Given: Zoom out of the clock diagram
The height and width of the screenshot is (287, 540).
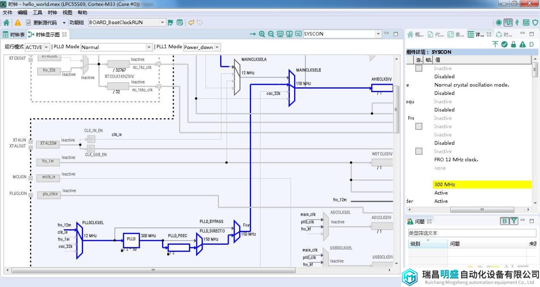Looking at the screenshot, I should tap(271, 34).
